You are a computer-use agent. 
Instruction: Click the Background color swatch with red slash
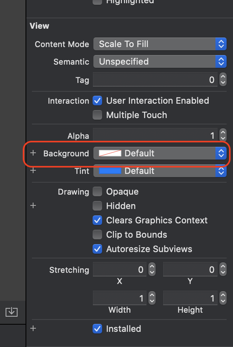coord(110,153)
